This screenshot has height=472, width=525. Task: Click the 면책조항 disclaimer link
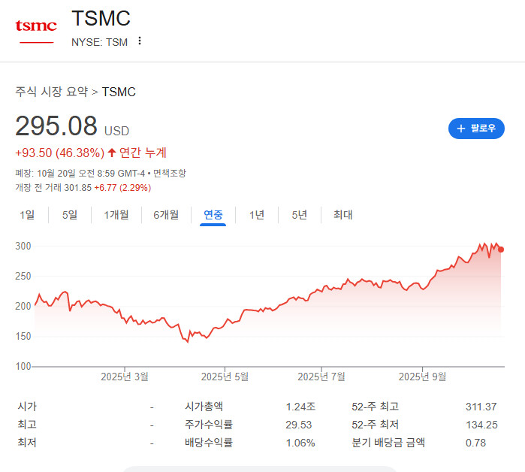(x=170, y=174)
